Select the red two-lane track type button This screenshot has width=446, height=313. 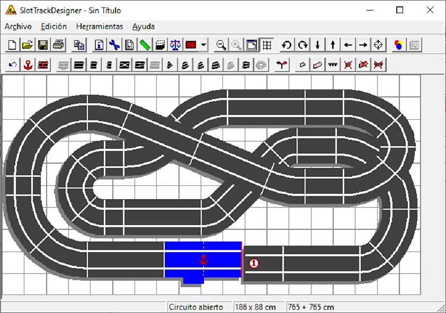191,45
